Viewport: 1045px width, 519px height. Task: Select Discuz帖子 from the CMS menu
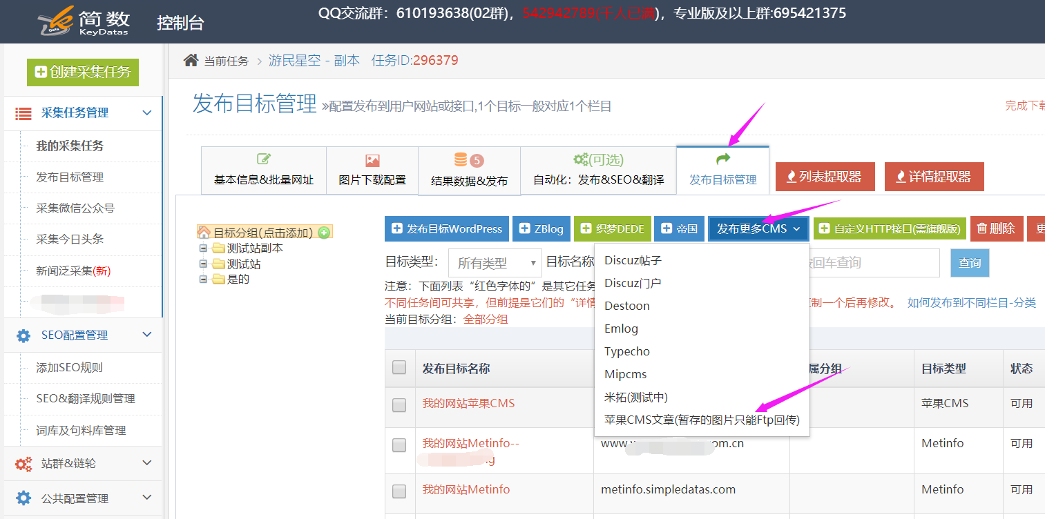pos(633,260)
